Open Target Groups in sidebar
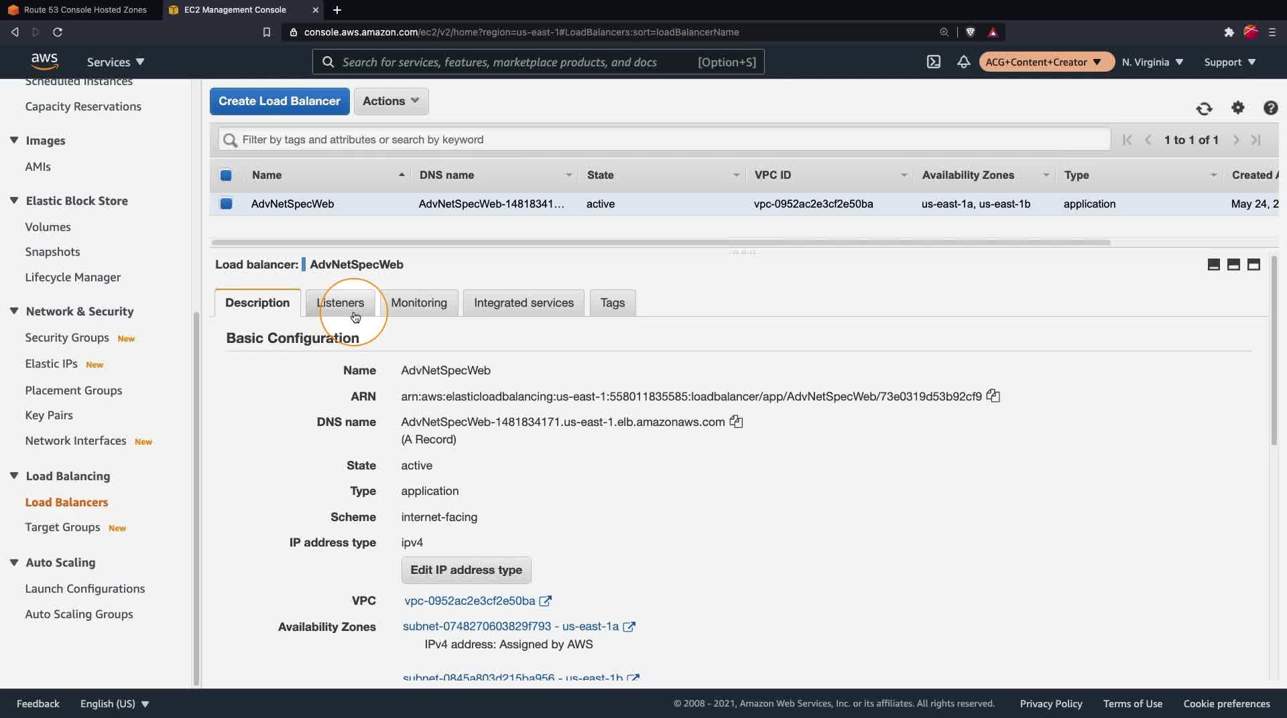1287x718 pixels. pyautogui.click(x=62, y=527)
